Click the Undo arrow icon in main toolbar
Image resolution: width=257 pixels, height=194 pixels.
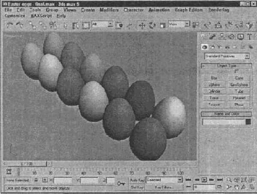point(9,25)
